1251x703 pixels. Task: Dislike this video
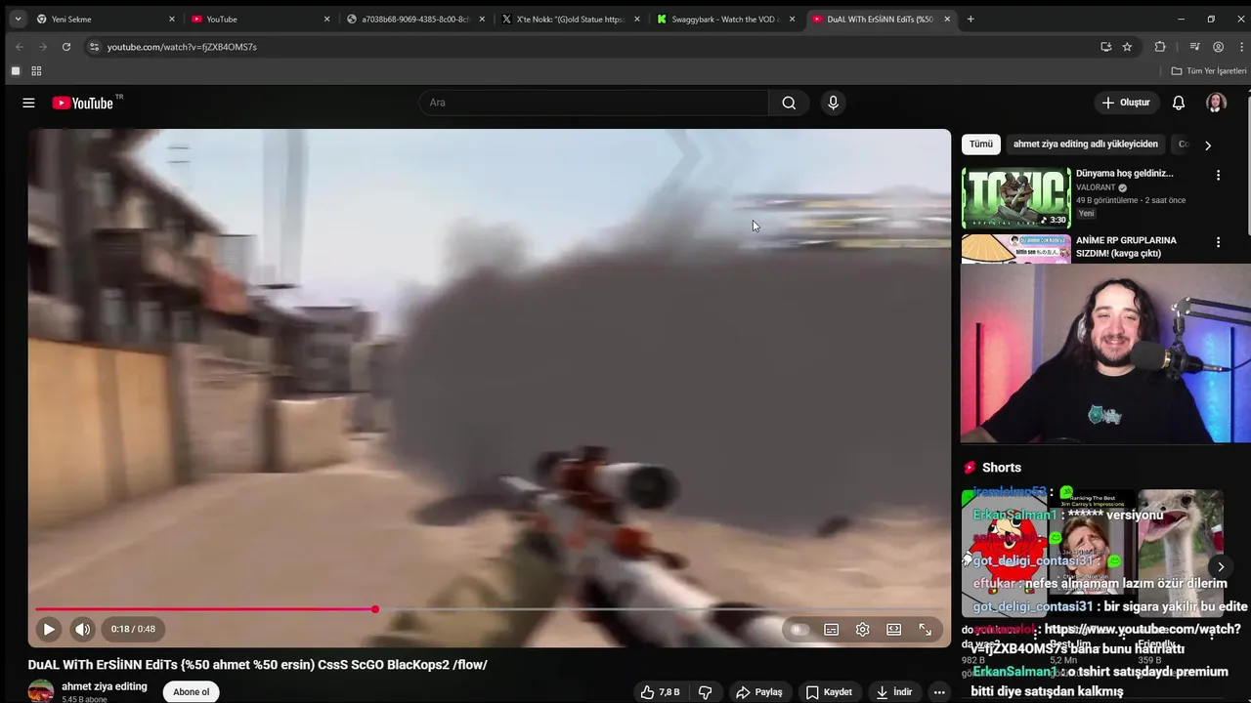coord(705,692)
